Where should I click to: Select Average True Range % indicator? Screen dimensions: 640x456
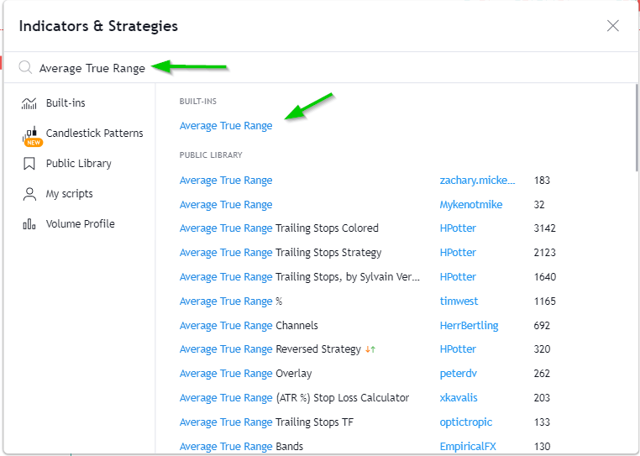click(231, 301)
